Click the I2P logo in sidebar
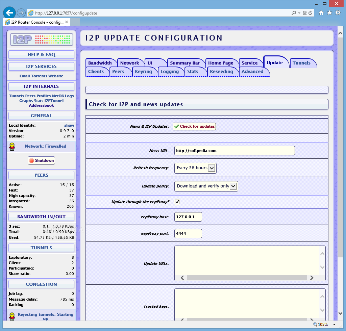346x331 pixels. [x=42, y=40]
